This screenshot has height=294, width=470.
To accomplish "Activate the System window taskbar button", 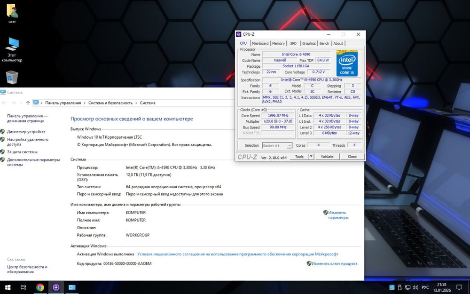I will [x=72, y=287].
